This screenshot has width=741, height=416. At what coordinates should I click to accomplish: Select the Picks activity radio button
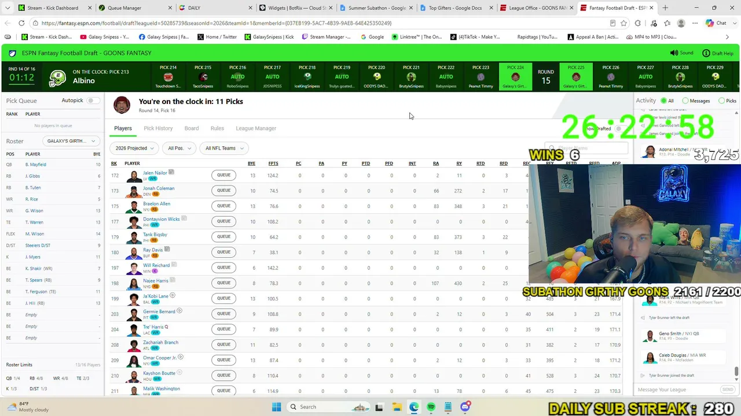[x=721, y=101]
